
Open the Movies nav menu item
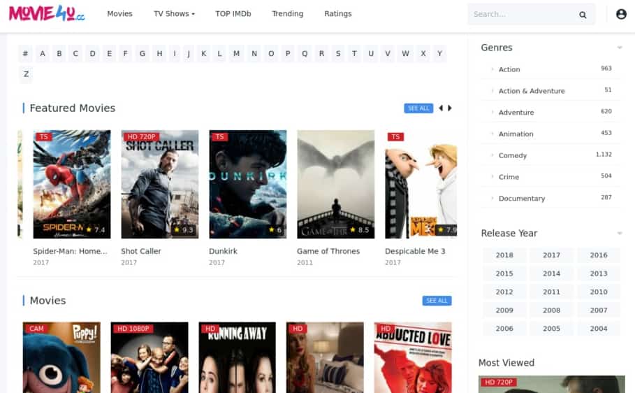click(120, 14)
